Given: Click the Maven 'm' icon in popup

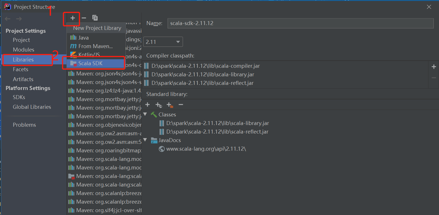Looking at the screenshot, I should tap(73, 46).
